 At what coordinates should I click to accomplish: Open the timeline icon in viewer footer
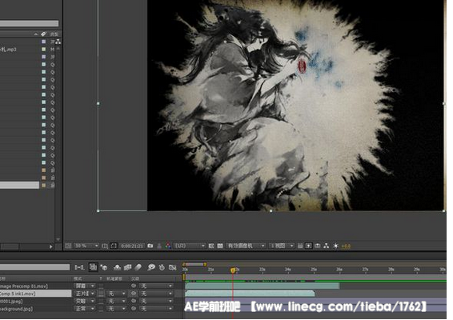click(318, 246)
